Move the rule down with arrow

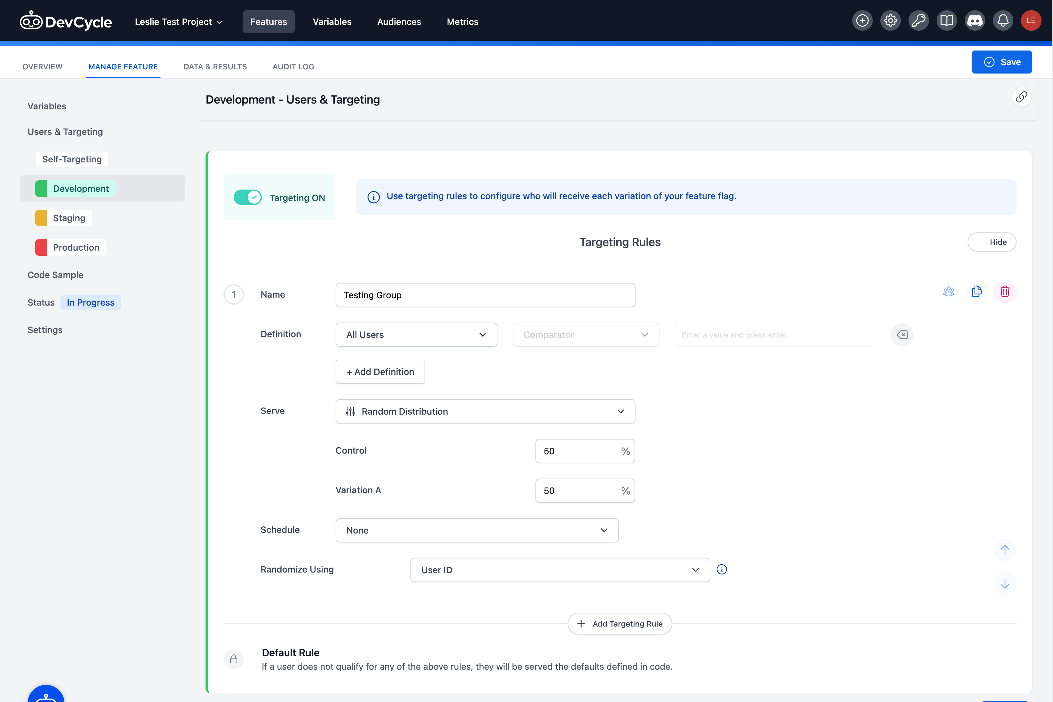[x=1005, y=583]
